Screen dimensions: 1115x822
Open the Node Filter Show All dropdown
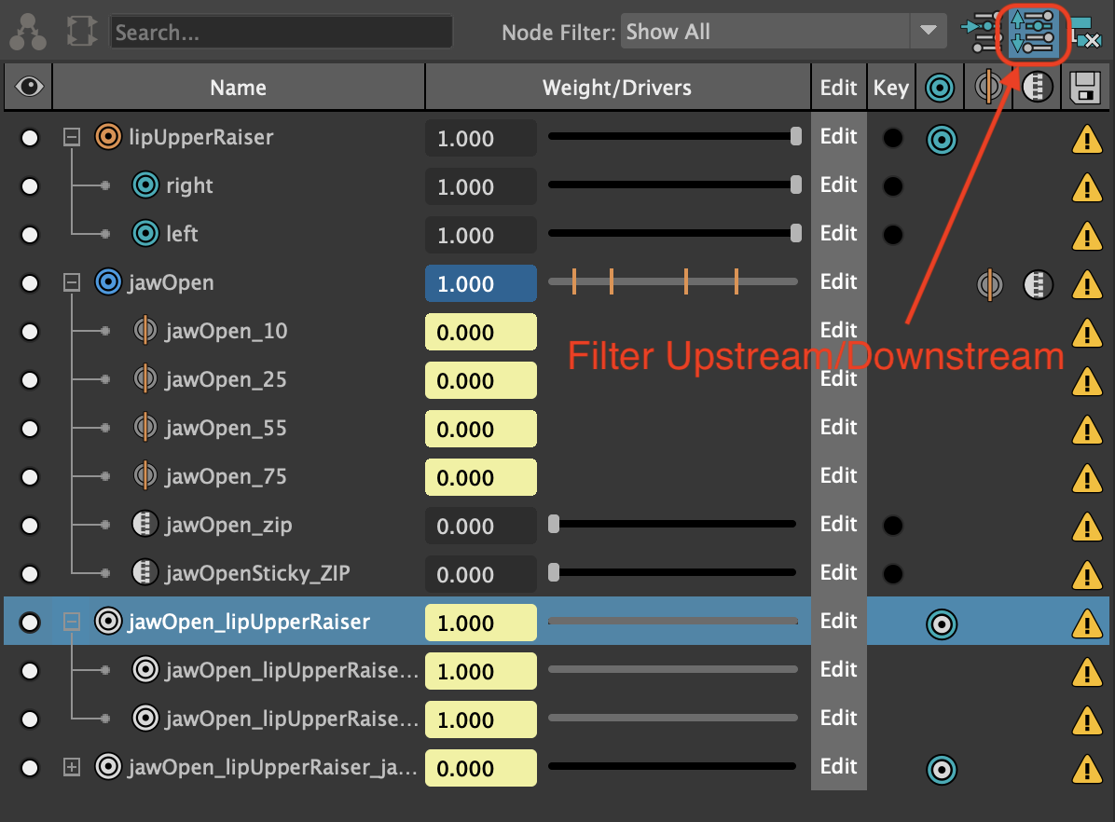(x=783, y=32)
